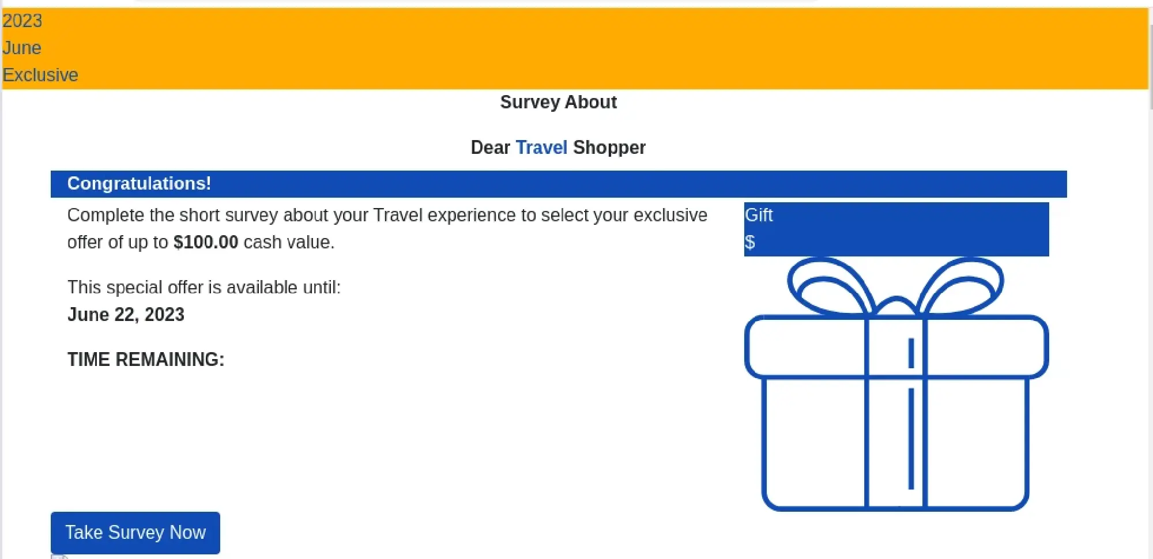This screenshot has height=559, width=1153.
Task: Click the body of the gift box drawing
Action: (836, 450)
